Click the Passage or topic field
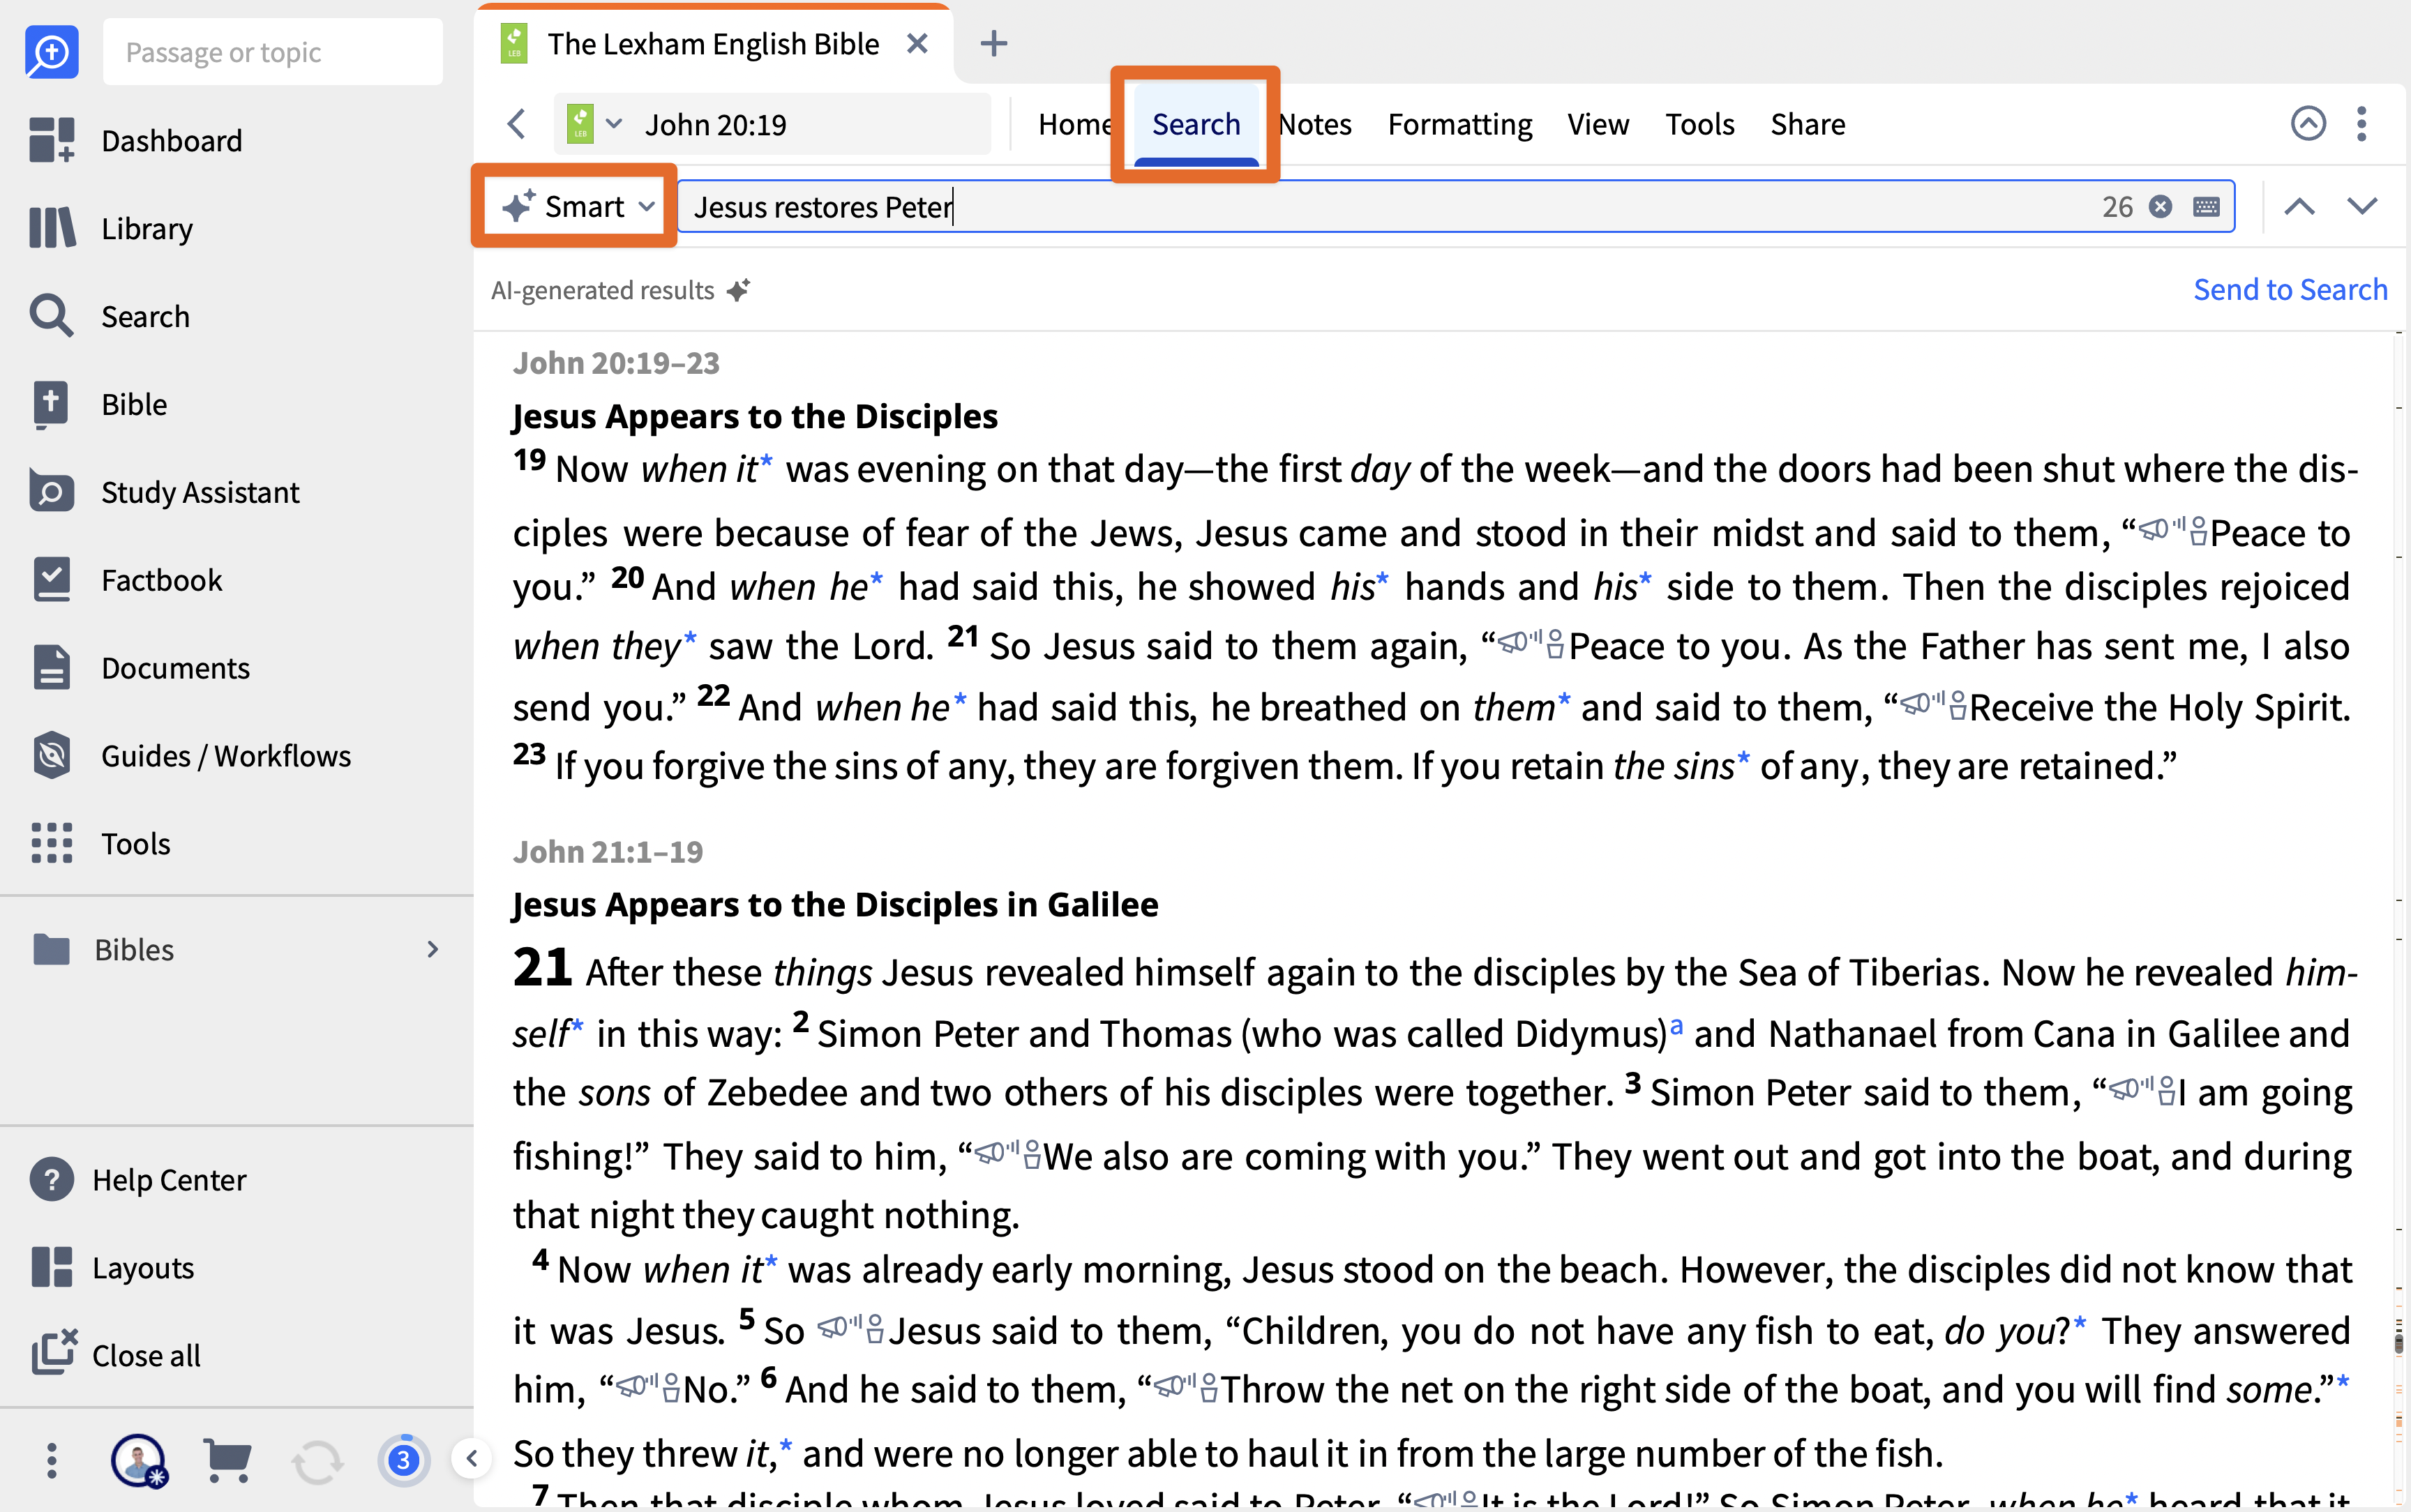2411x1512 pixels. (272, 52)
